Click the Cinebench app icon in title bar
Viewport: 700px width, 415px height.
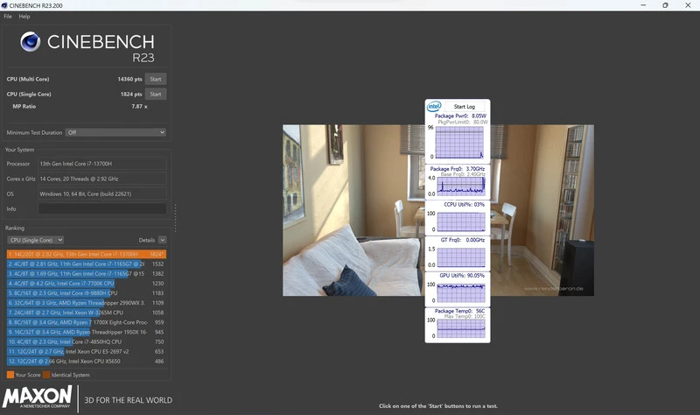point(4,5)
